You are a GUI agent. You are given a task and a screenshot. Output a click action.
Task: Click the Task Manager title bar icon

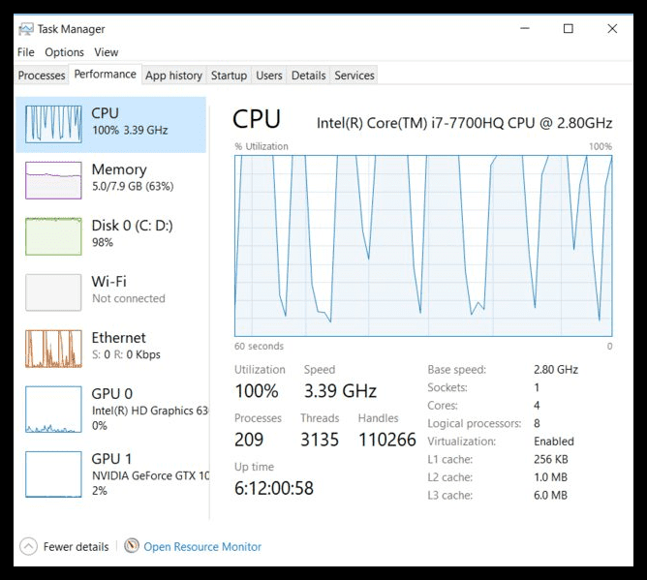pyautogui.click(x=26, y=29)
